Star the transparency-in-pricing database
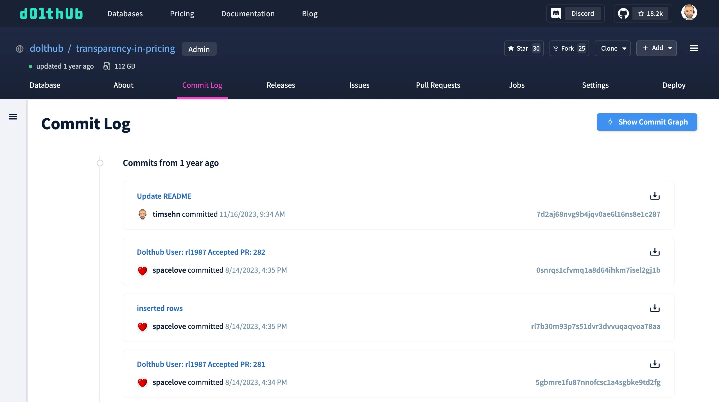 524,48
